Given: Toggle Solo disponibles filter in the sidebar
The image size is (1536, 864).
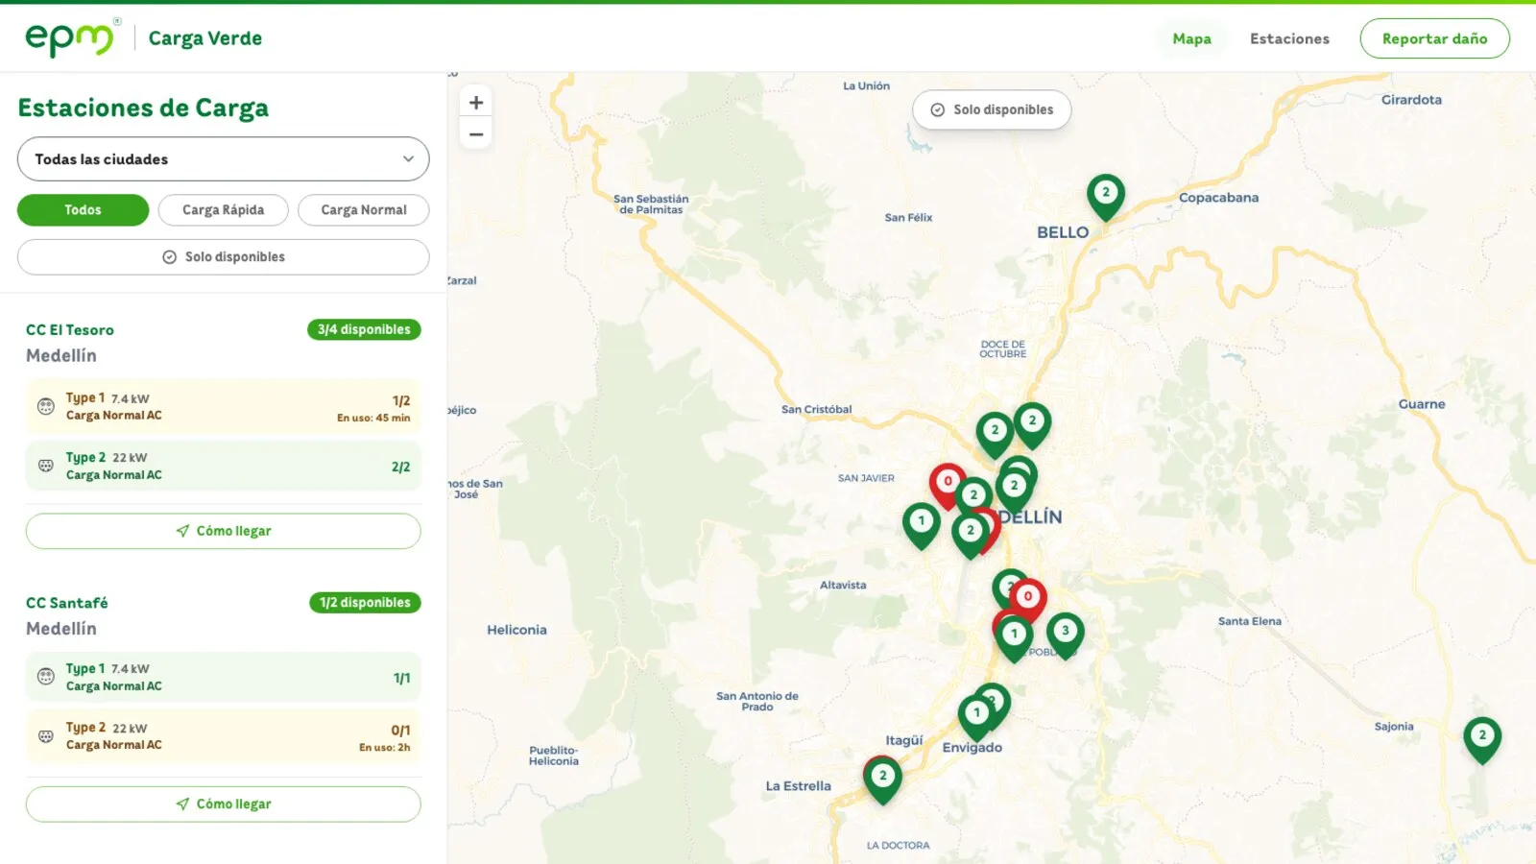Looking at the screenshot, I should tap(223, 257).
